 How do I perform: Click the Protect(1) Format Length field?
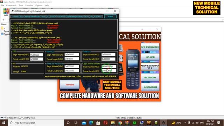[x=108, y=59]
